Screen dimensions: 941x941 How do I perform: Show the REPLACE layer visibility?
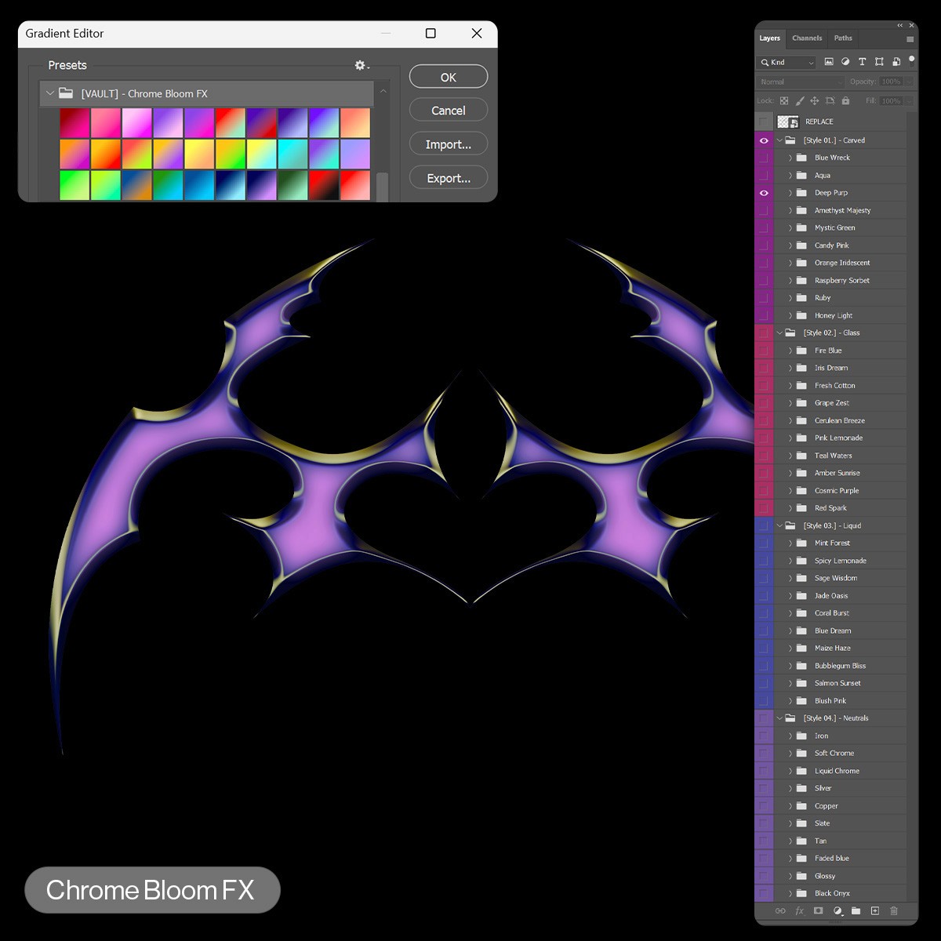(764, 122)
